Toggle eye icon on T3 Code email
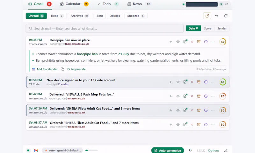Image resolution: width=255 pixels, height=153 pixels. click(x=178, y=82)
